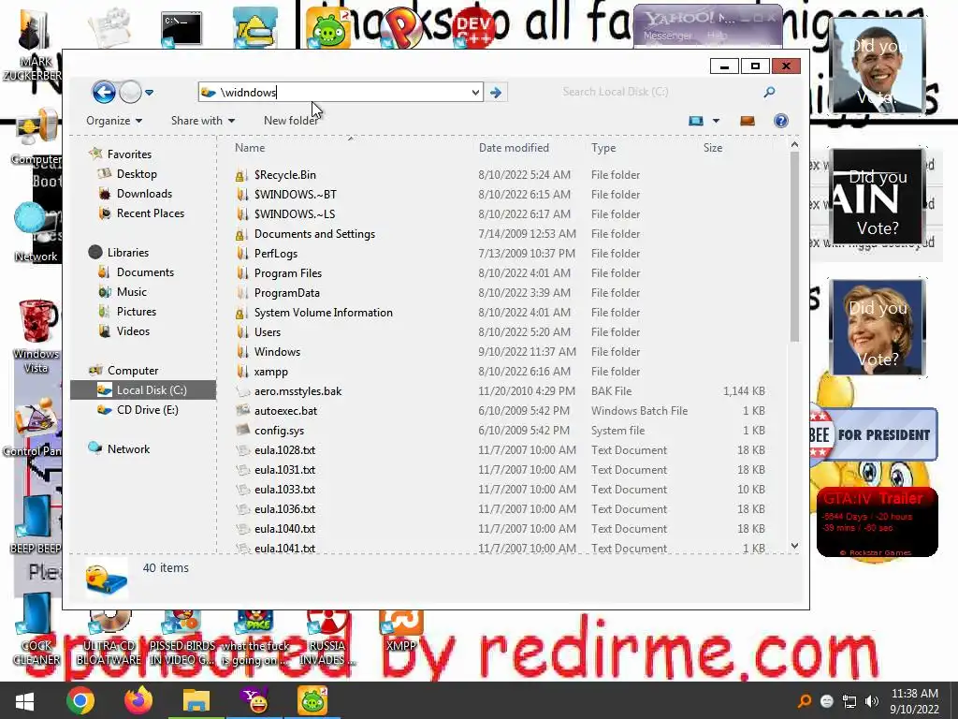
Task: Open the Help question mark icon
Action: [781, 121]
